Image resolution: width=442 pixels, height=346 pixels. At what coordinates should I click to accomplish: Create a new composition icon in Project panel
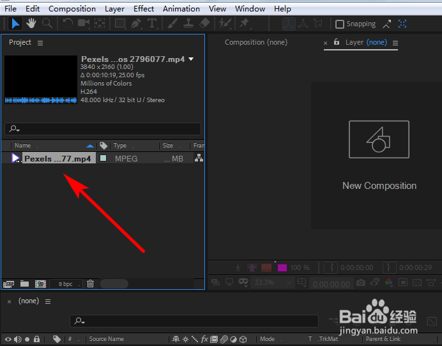coord(41,284)
